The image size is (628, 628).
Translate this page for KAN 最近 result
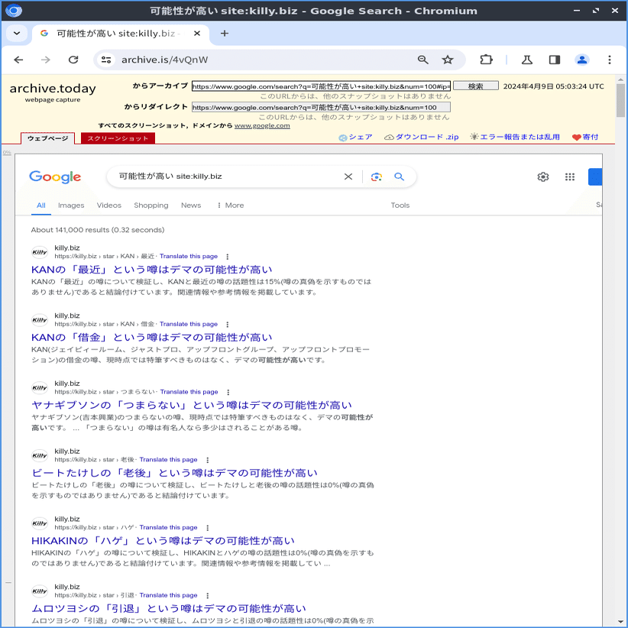[x=189, y=257]
